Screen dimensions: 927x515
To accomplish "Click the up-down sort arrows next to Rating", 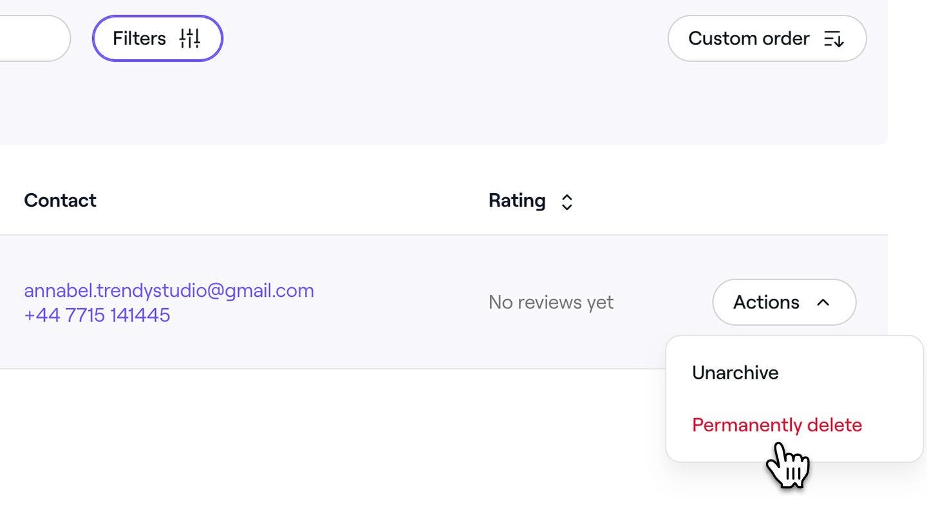I will point(566,201).
